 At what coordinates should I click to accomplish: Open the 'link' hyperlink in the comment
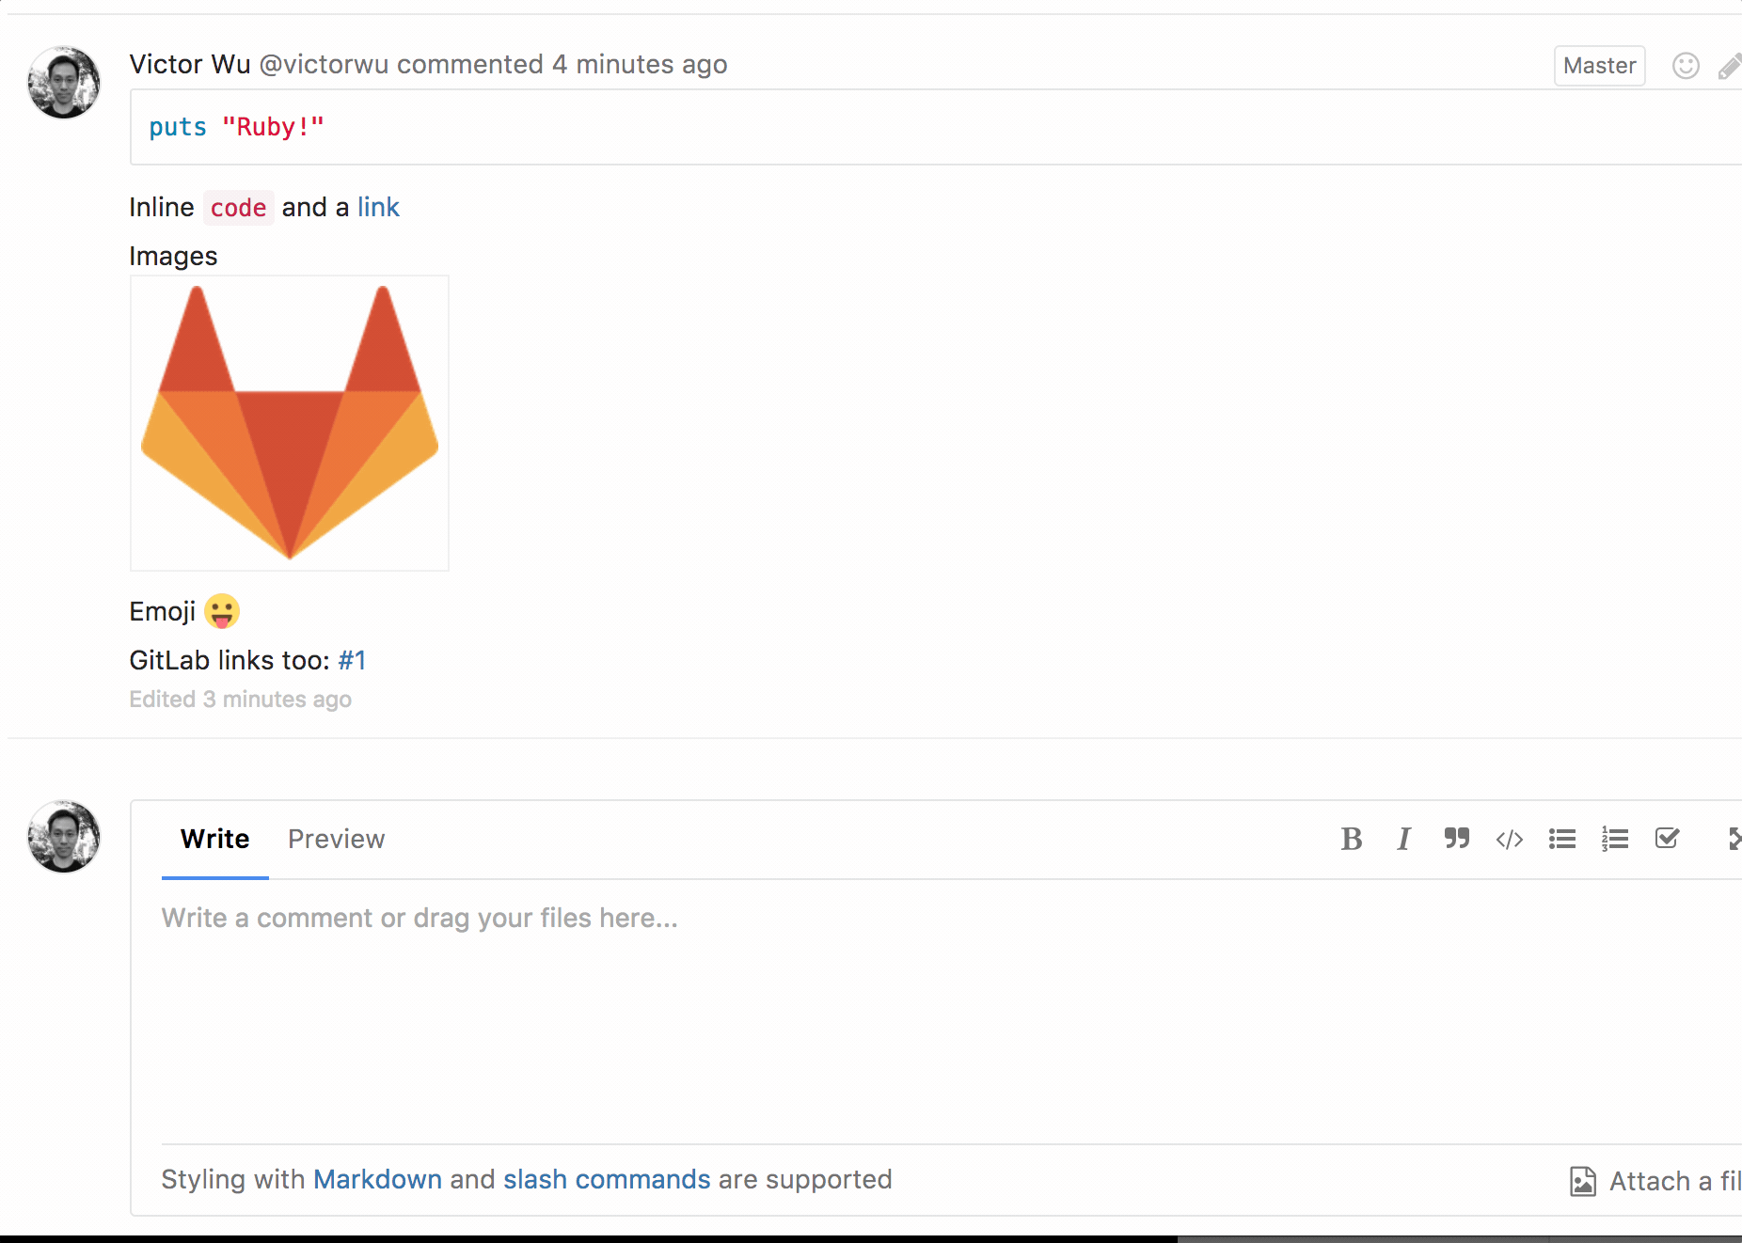(x=378, y=207)
